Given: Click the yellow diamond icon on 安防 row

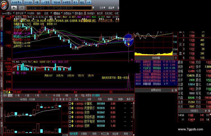Looking at the screenshot, I should point(72,113).
